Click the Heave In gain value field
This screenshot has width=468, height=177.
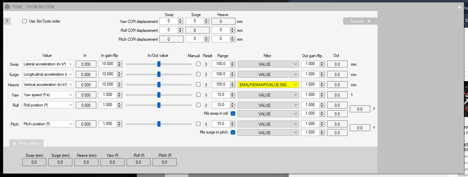[108, 85]
